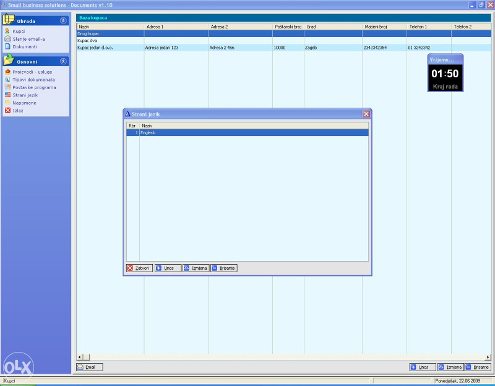Click the Zageb city cell
Image resolution: width=495 pixels, height=386 pixels.
(333, 48)
